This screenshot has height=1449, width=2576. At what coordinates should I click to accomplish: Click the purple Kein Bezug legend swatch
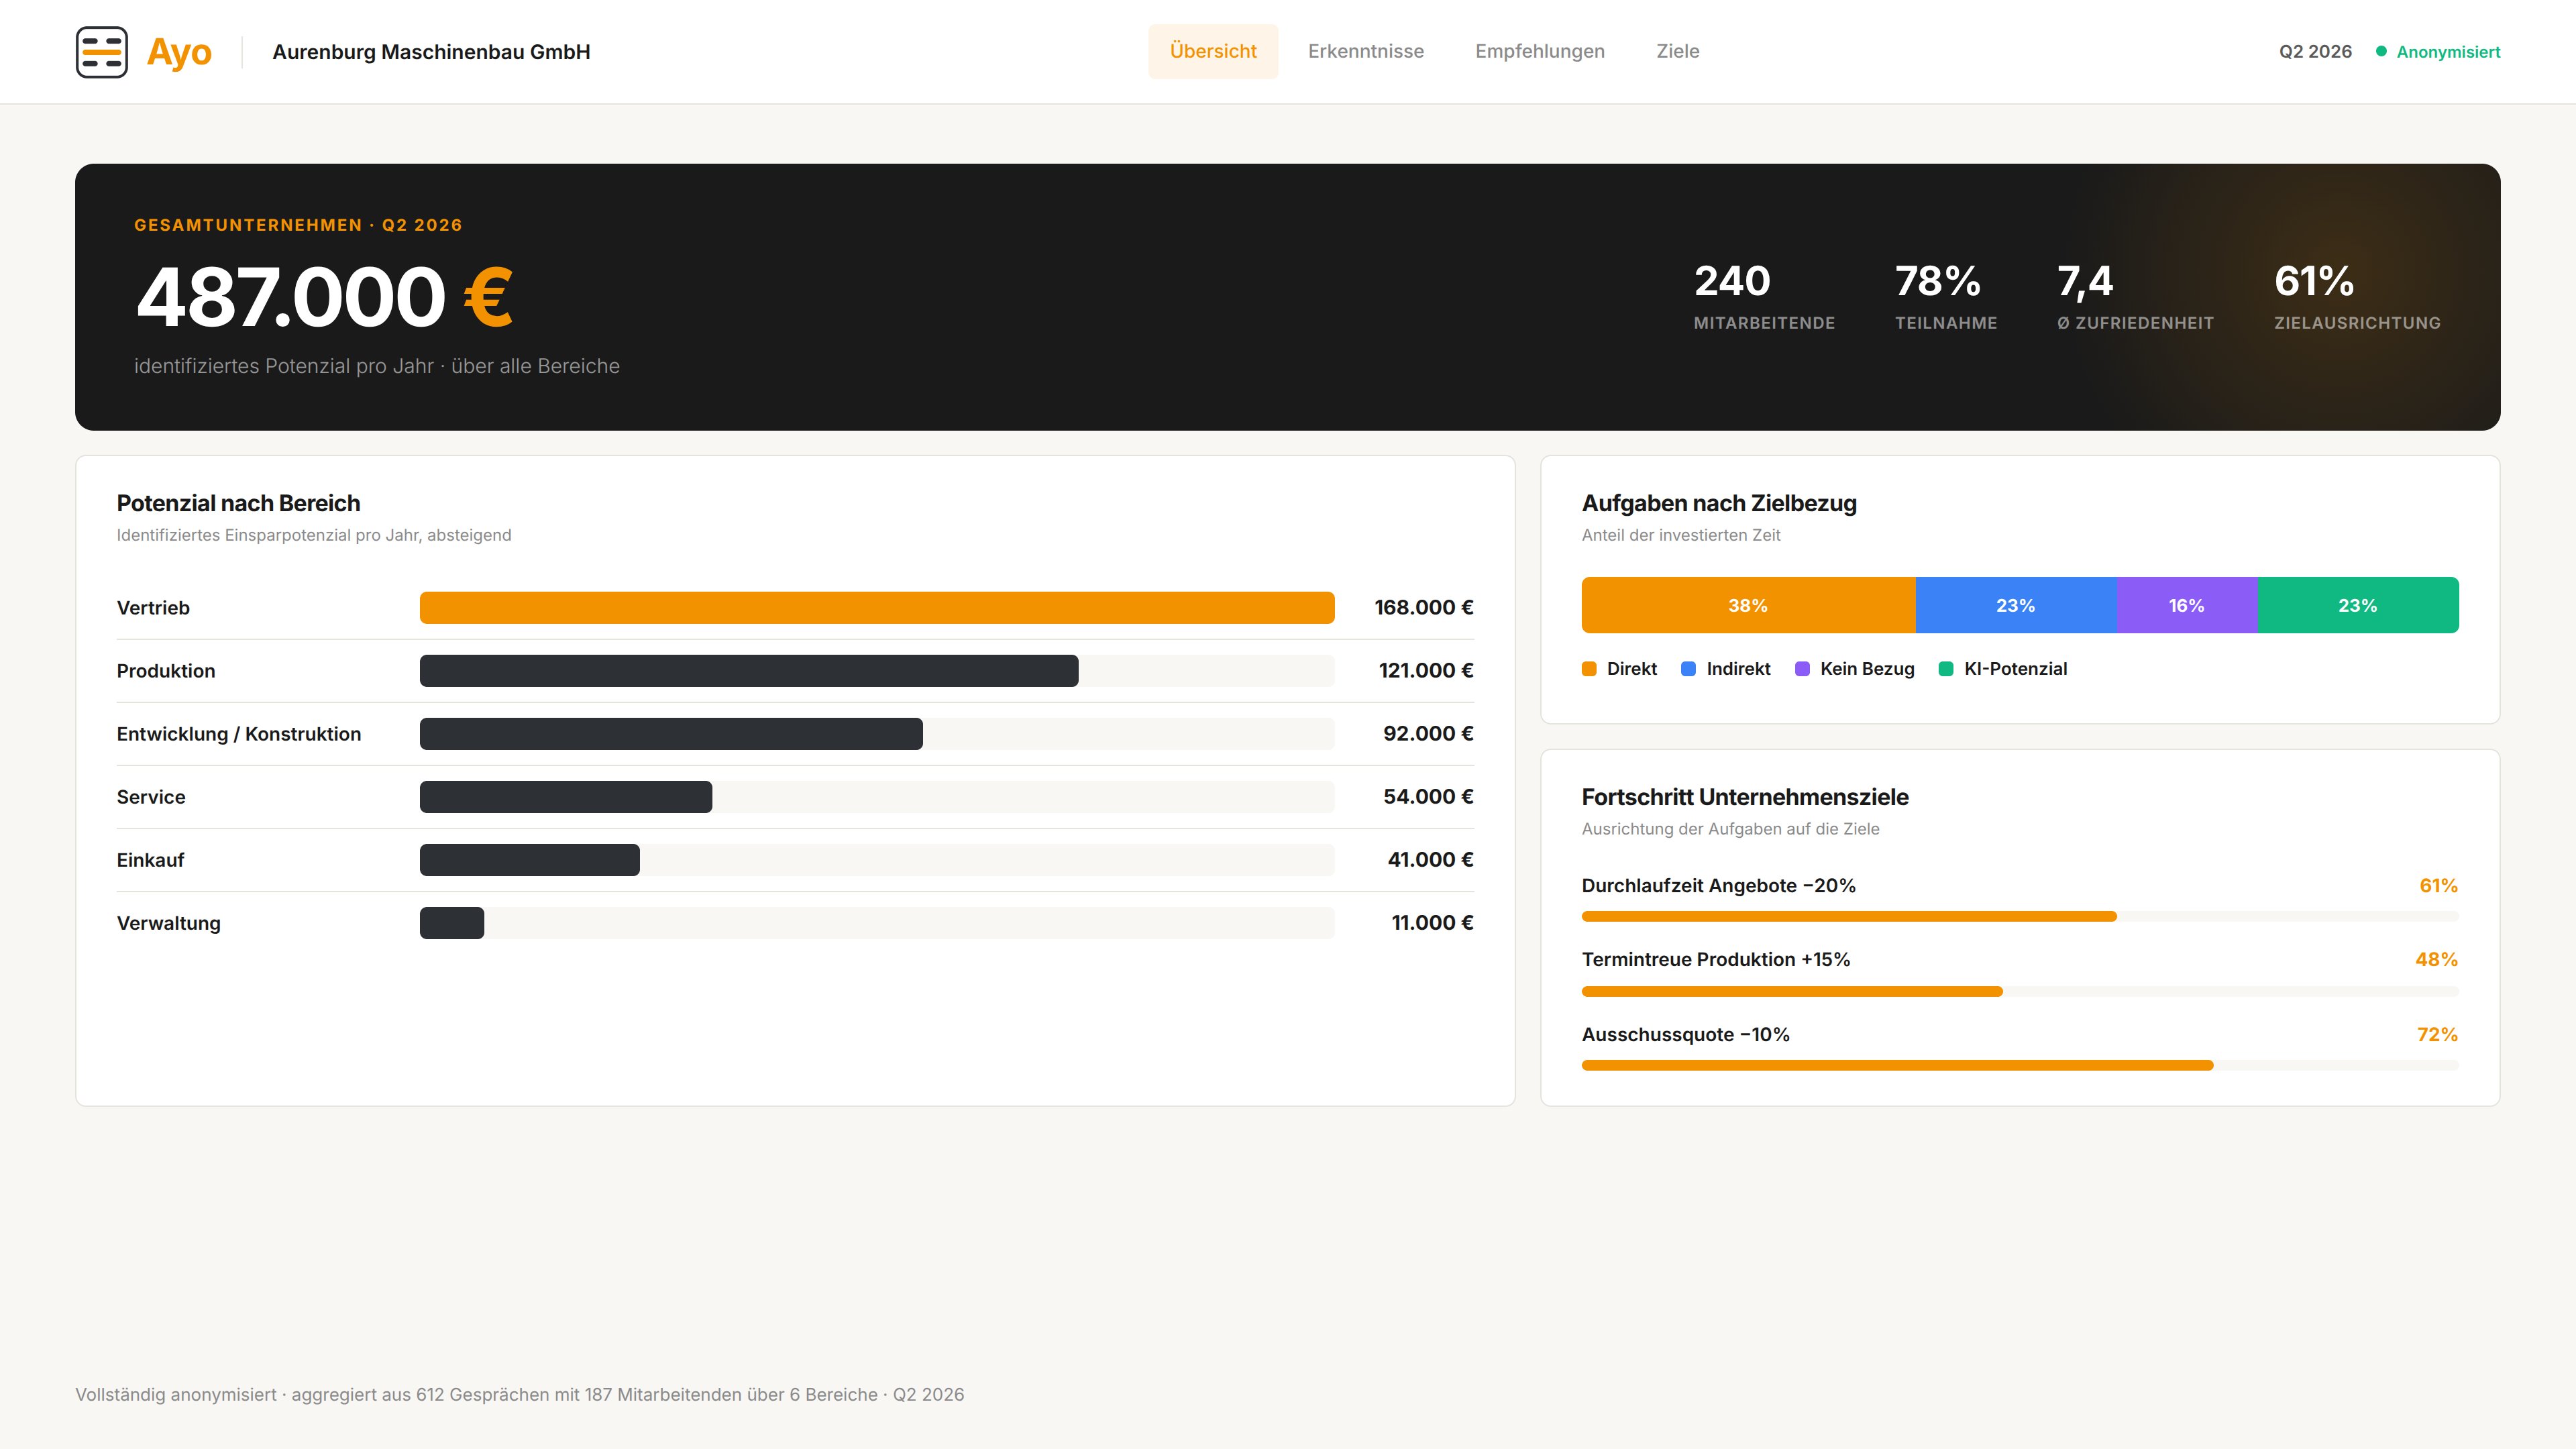click(x=1802, y=669)
